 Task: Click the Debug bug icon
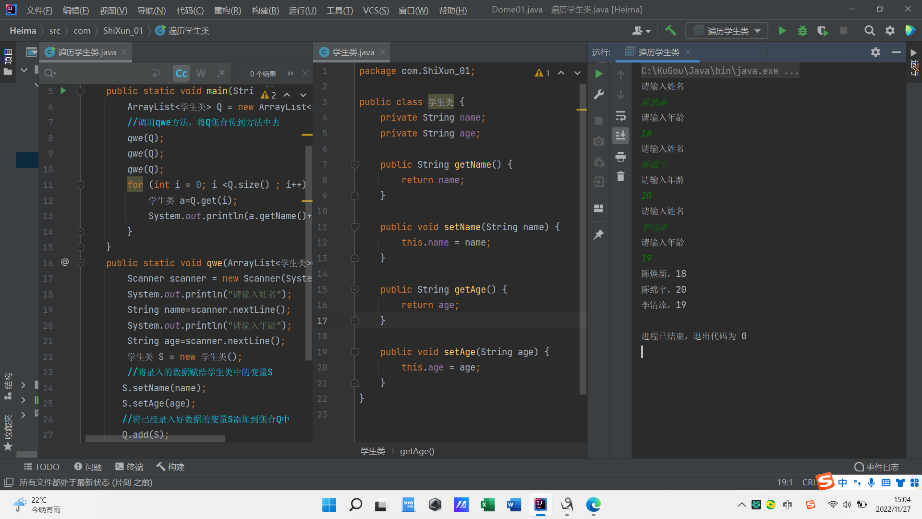pyautogui.click(x=802, y=31)
